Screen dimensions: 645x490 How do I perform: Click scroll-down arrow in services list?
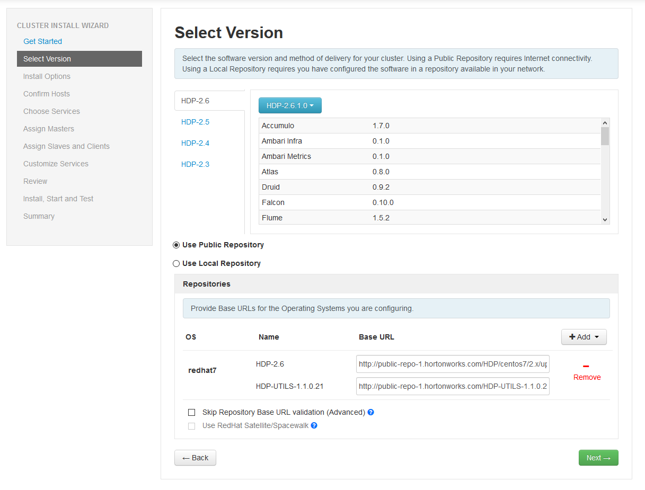(605, 219)
